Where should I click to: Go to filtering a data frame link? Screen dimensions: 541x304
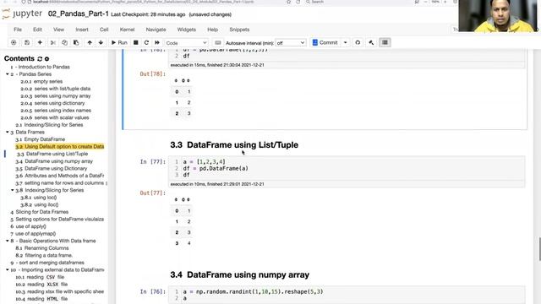pos(49,255)
